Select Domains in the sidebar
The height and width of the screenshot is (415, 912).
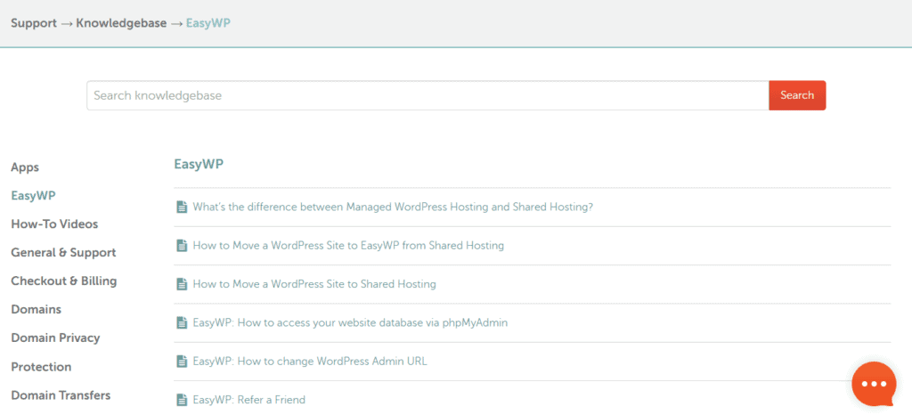pyautogui.click(x=36, y=310)
